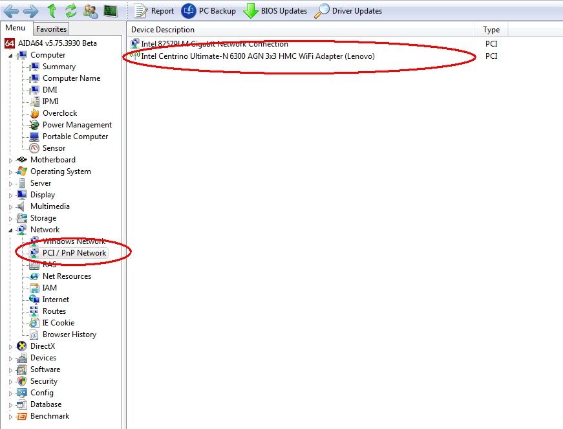Click the Forward arrow toolbar icon
Viewport: 563px width, 429px height.
pos(31,11)
